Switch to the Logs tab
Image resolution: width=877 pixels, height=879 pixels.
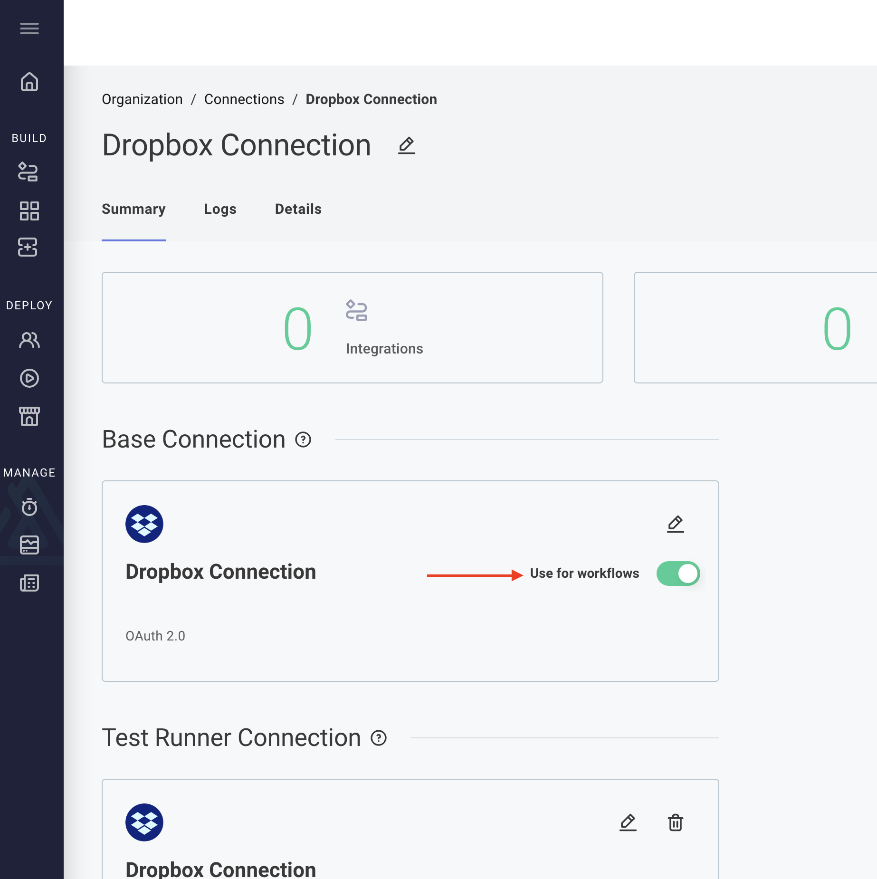[x=220, y=209]
